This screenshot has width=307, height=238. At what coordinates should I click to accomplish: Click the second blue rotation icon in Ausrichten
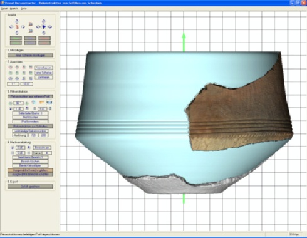[18, 78]
